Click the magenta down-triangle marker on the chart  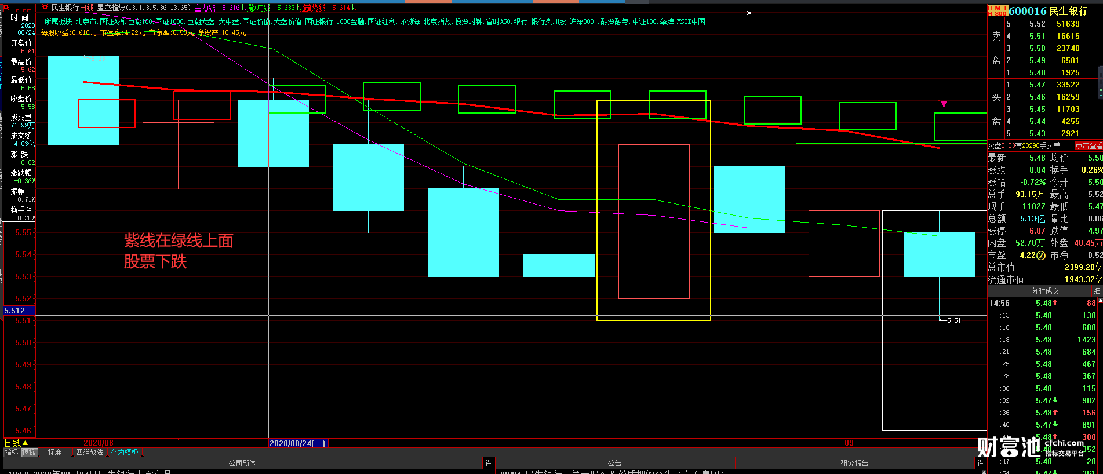tap(944, 104)
